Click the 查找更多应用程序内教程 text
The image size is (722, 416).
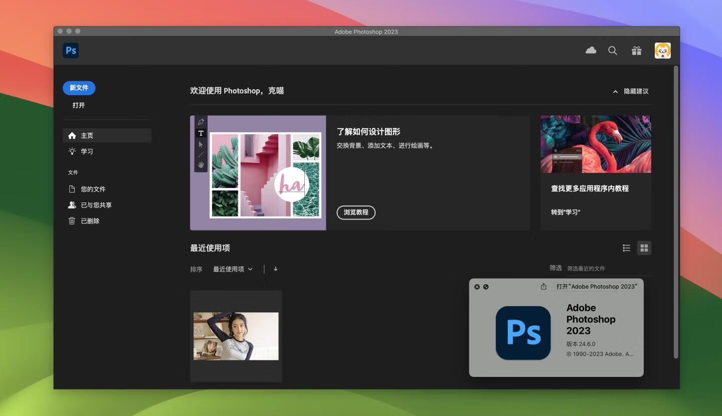(590, 188)
